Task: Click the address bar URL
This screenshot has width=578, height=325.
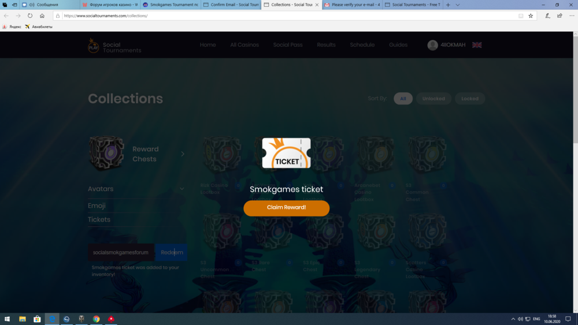Action: (106, 16)
